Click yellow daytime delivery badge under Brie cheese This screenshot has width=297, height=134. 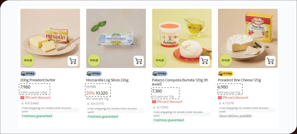pyautogui.click(x=225, y=74)
